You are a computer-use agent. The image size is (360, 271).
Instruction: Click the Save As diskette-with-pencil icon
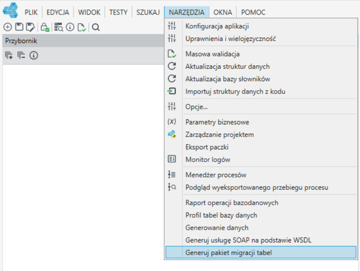point(30,27)
